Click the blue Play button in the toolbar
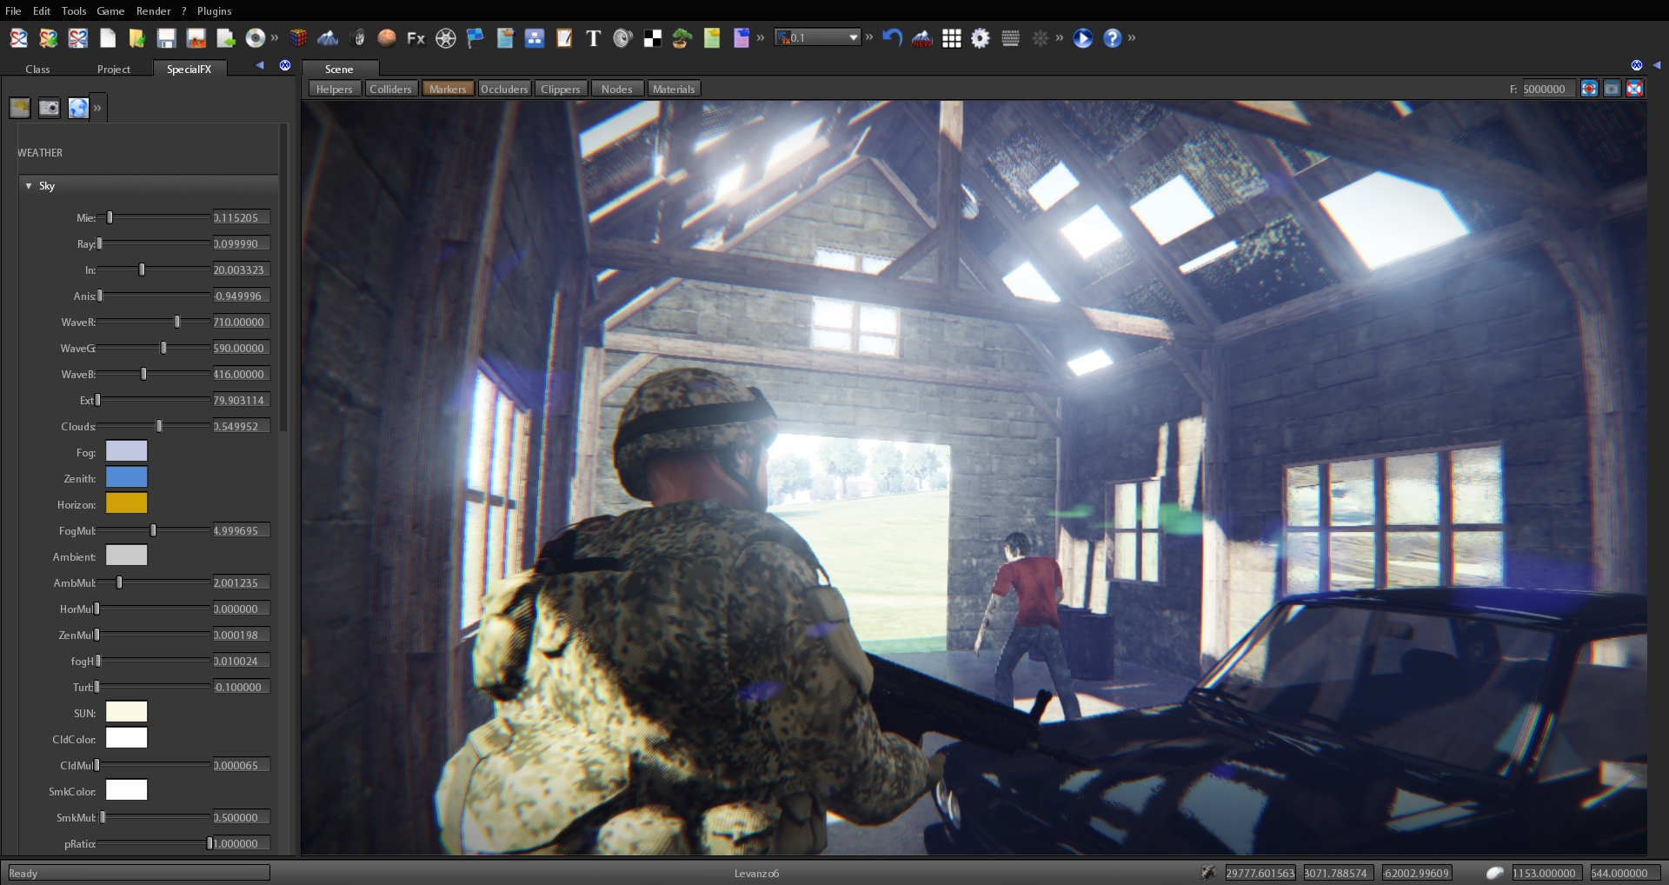The image size is (1669, 885). (1081, 38)
